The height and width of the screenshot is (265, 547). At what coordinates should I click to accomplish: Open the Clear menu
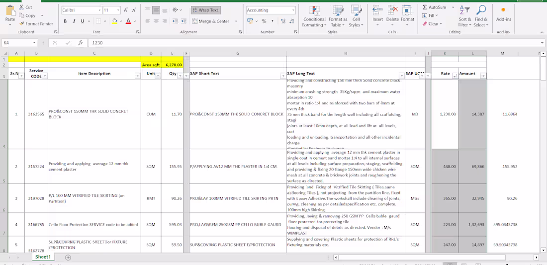point(432,24)
